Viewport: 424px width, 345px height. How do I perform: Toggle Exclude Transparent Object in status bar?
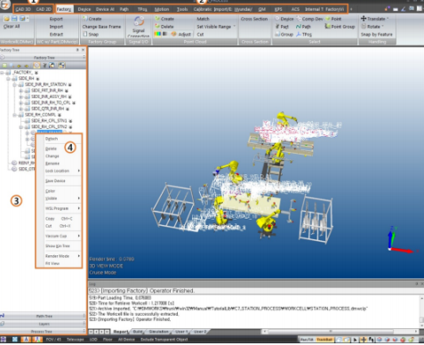click(164, 340)
